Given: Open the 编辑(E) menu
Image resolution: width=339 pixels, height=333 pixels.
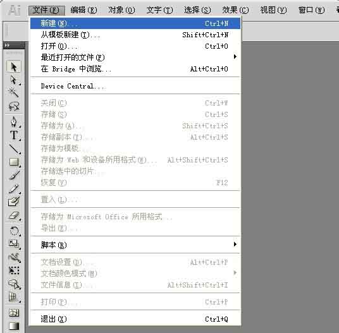Looking at the screenshot, I should pyautogui.click(x=83, y=10).
